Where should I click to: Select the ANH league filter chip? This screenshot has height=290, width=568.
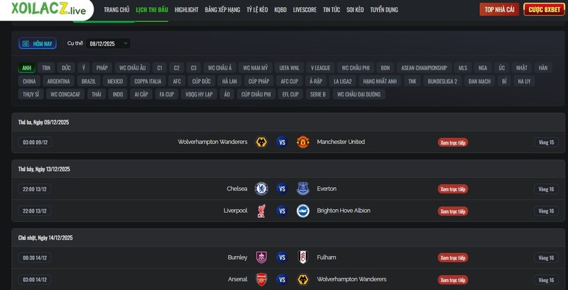(x=27, y=68)
